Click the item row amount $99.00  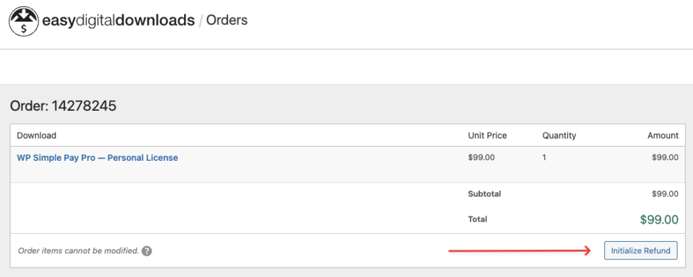(x=665, y=157)
